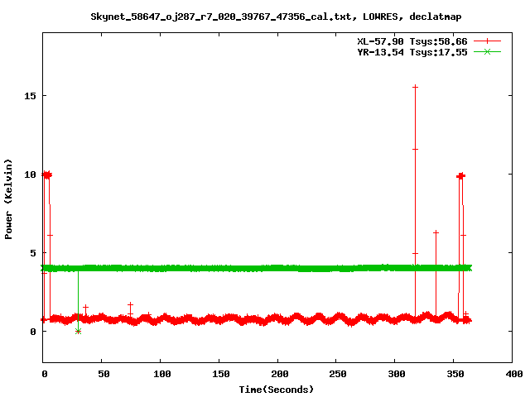Click the y-axis tick label 0
Screen dimensions: 530x397
point(33,332)
